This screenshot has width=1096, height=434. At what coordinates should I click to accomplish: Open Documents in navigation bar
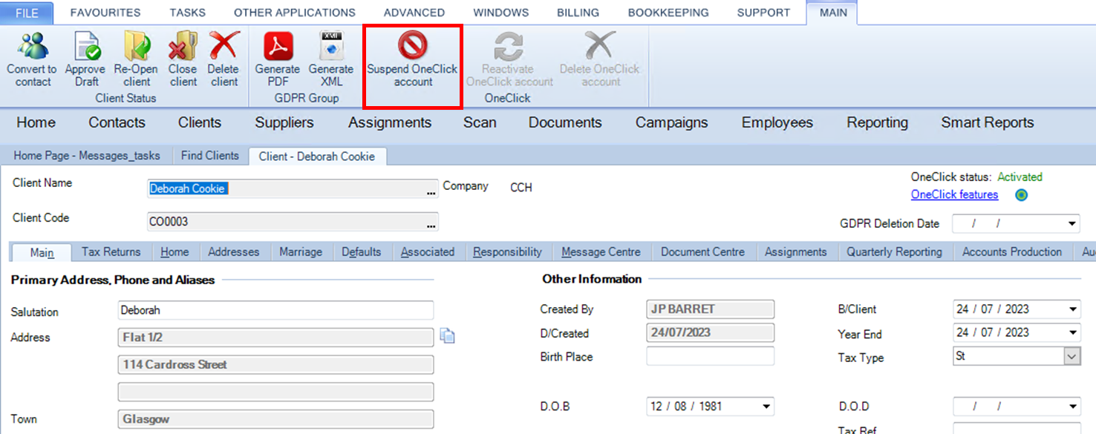click(x=565, y=122)
